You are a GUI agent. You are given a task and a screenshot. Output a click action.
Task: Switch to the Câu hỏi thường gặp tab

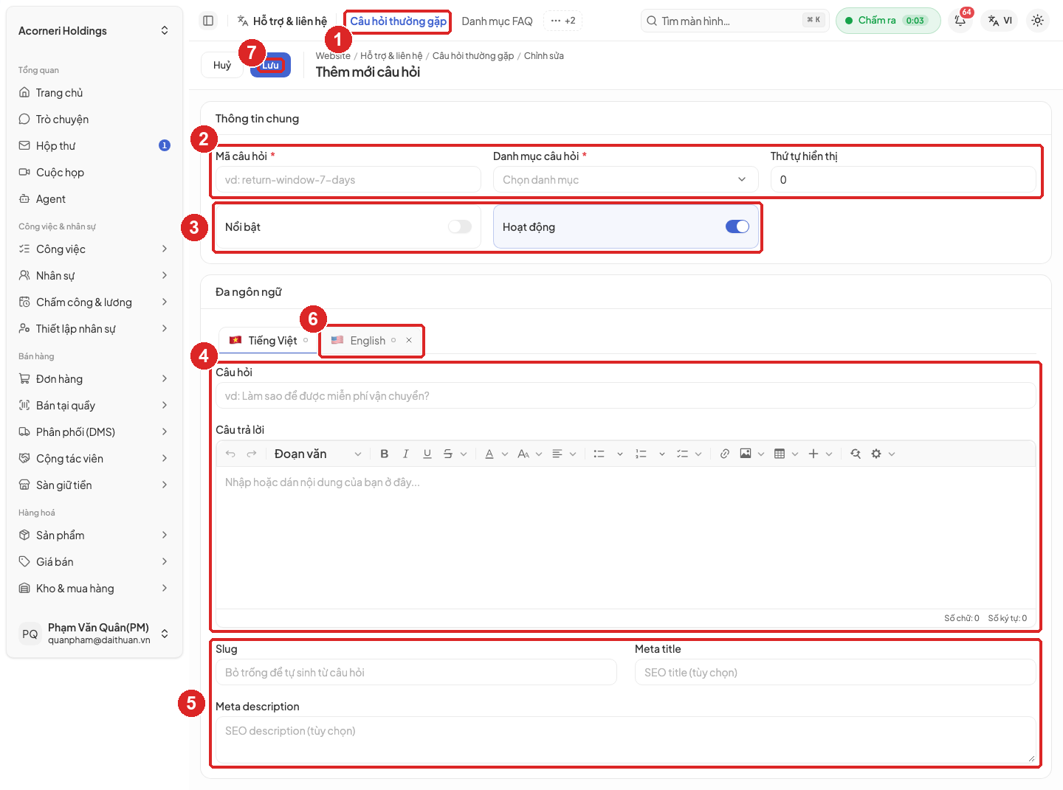point(398,21)
